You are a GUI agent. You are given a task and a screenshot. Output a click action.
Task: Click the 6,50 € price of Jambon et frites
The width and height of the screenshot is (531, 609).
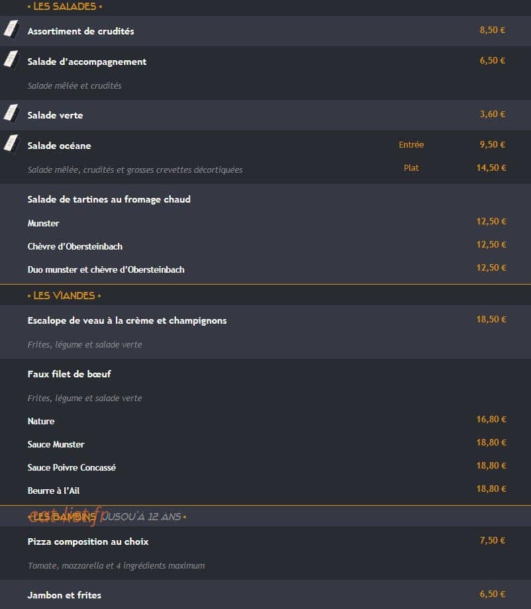[x=492, y=594]
